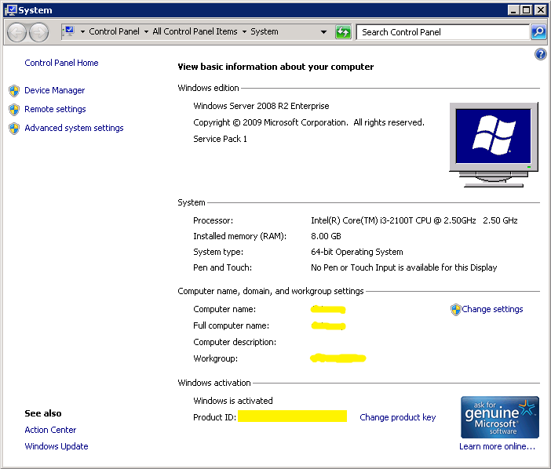The width and height of the screenshot is (551, 469).
Task: Click Learn more online link
Action: pos(497,446)
